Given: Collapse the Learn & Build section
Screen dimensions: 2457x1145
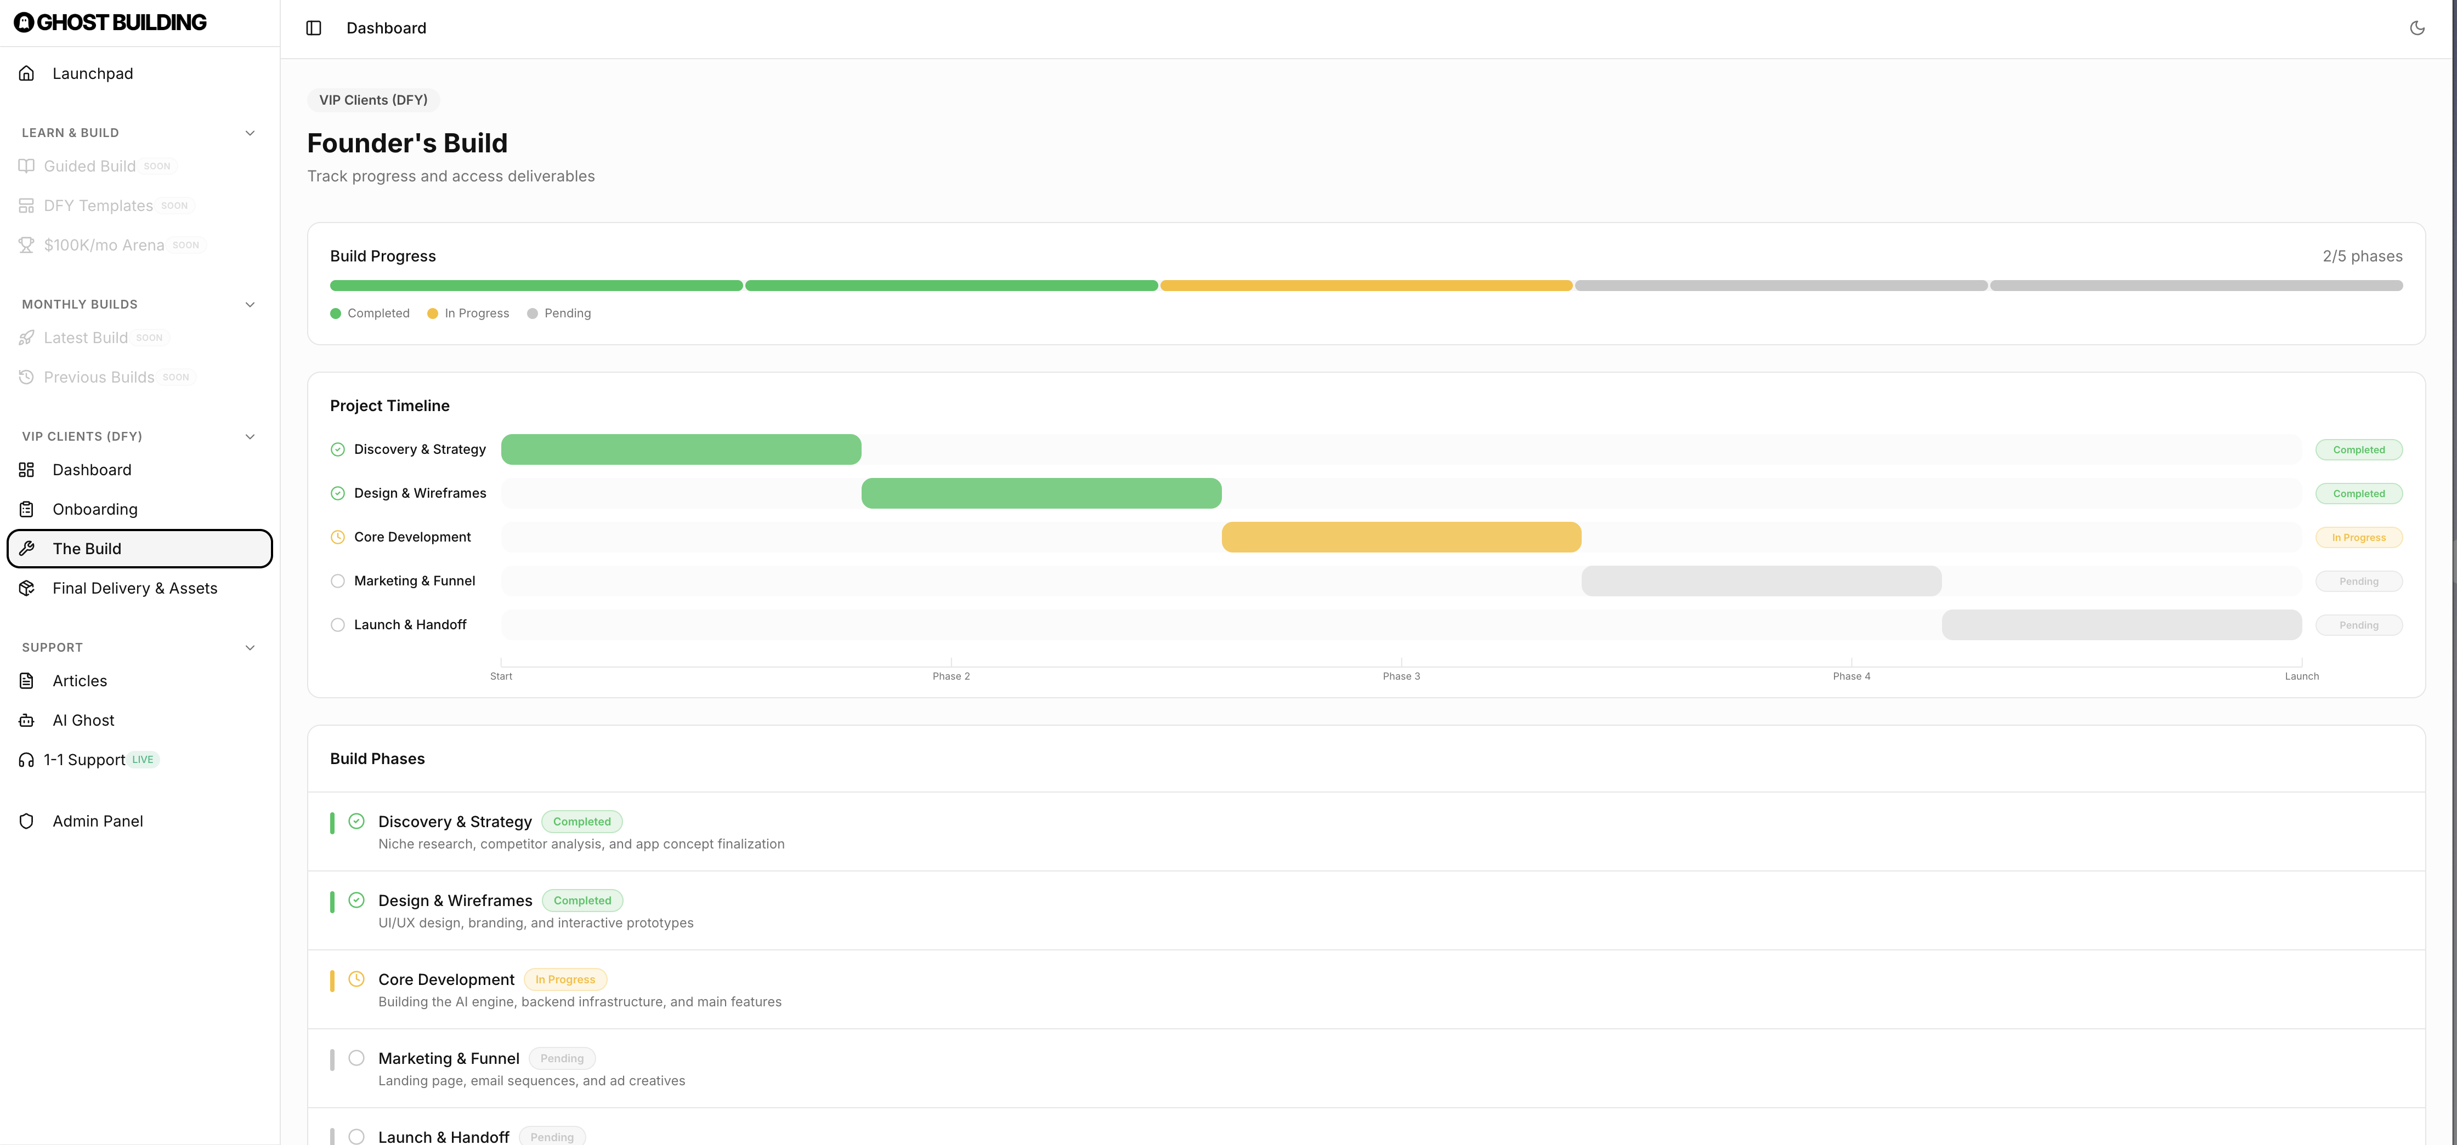Looking at the screenshot, I should (x=250, y=133).
